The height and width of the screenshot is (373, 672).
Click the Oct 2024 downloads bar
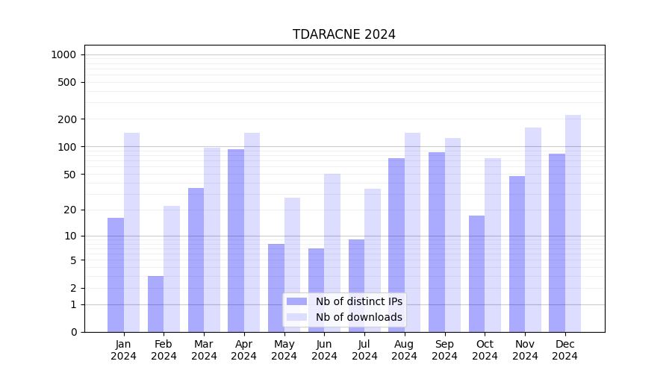point(493,245)
